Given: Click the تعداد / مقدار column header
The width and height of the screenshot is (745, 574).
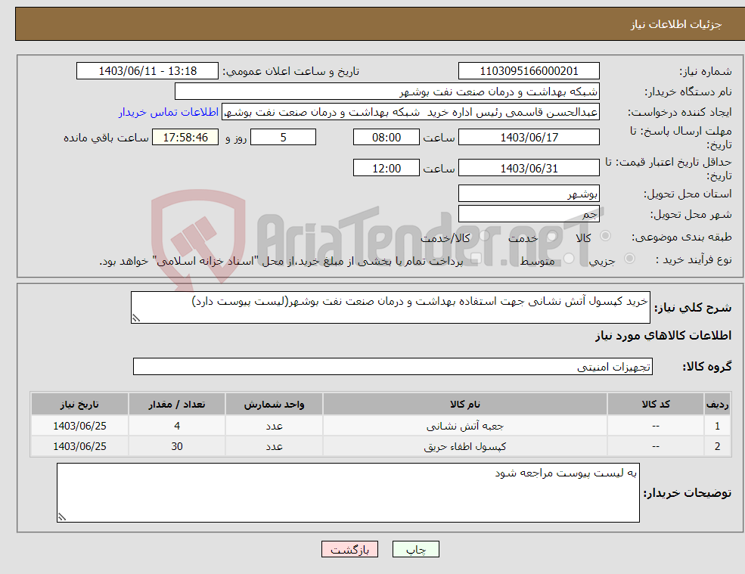Looking at the screenshot, I should pyautogui.click(x=177, y=405).
